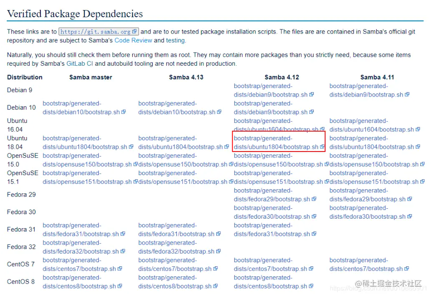
Task: Open centos7 bootstrap.sh under Samba master
Action: pos(82,264)
